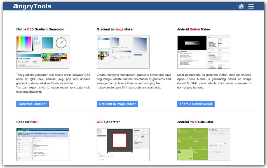Click the home icon in the header

tap(241, 6)
